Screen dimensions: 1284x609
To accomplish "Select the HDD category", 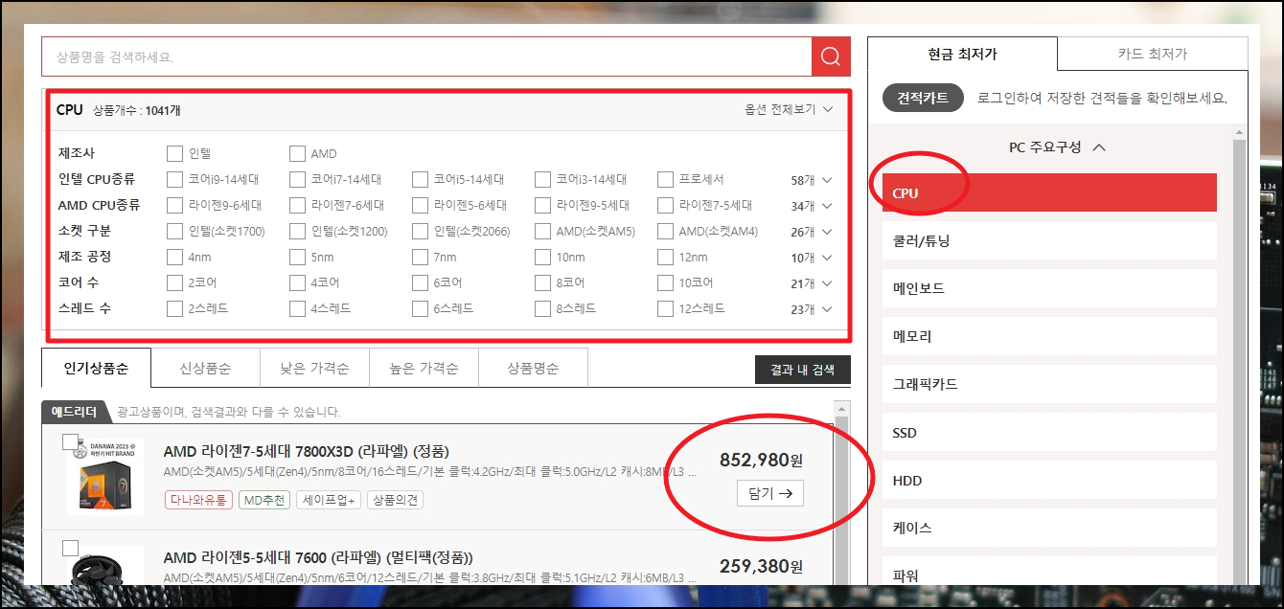I will click(x=1049, y=480).
